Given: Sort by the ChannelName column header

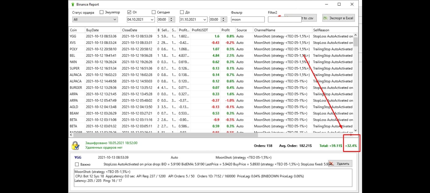Looking at the screenshot, I should (282, 30).
